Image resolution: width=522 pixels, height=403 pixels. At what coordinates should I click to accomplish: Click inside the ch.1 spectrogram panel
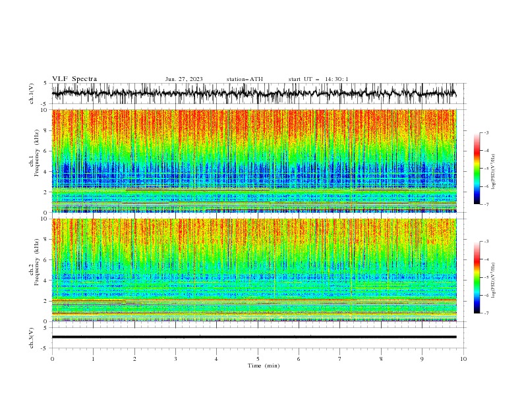click(x=254, y=161)
